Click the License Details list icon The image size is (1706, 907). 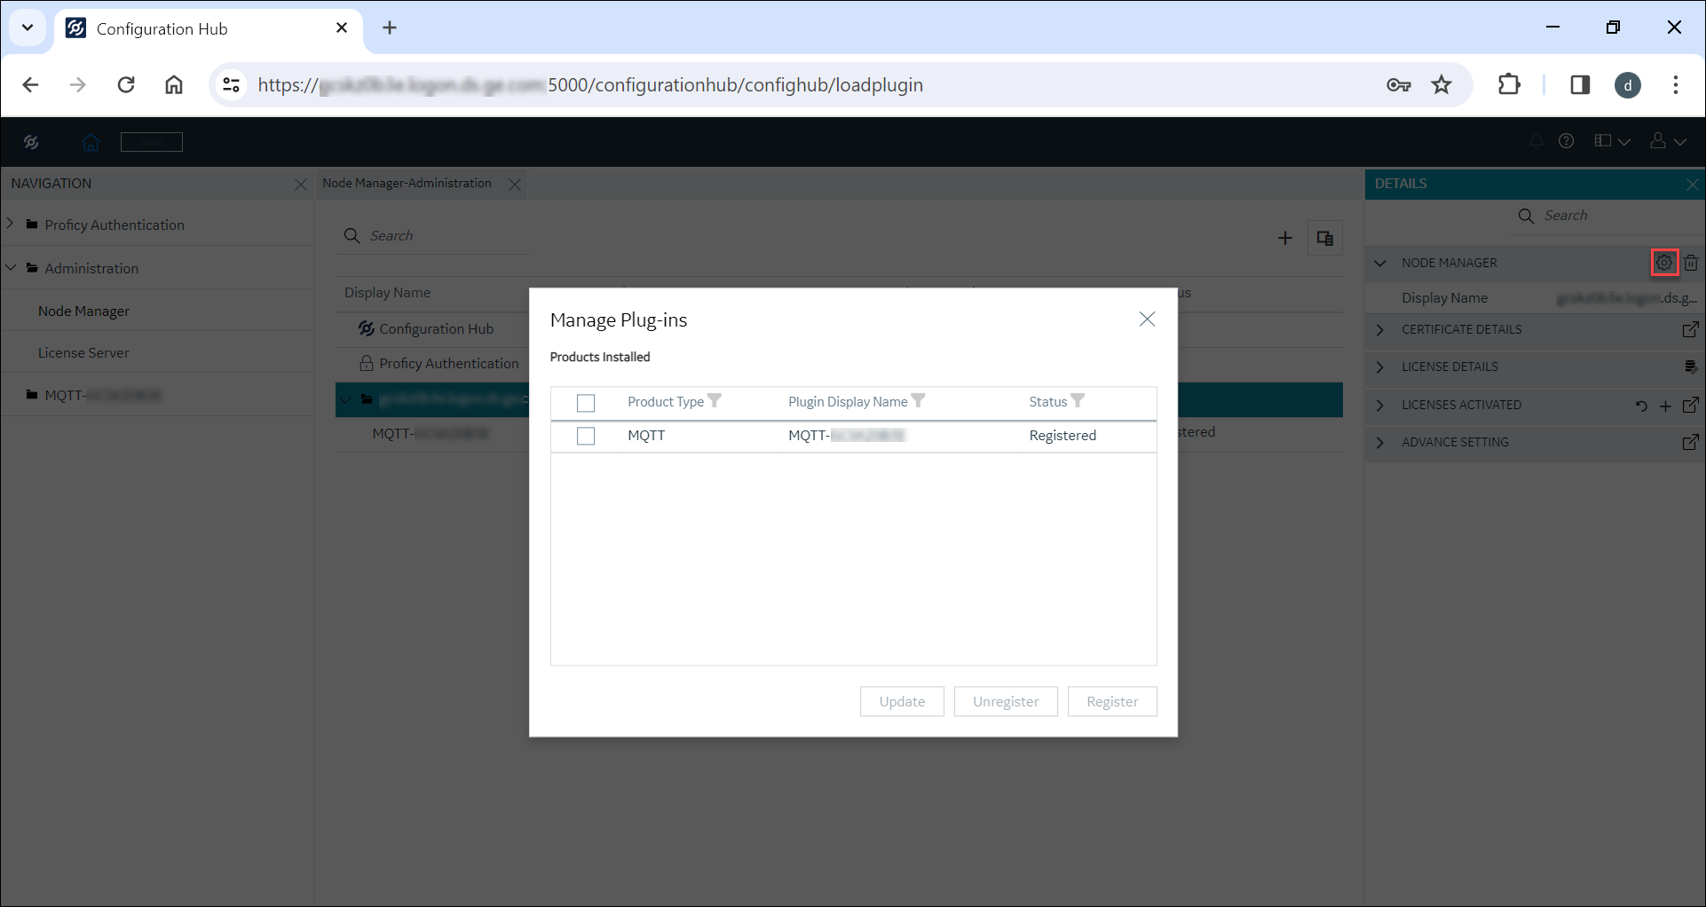[1691, 367]
